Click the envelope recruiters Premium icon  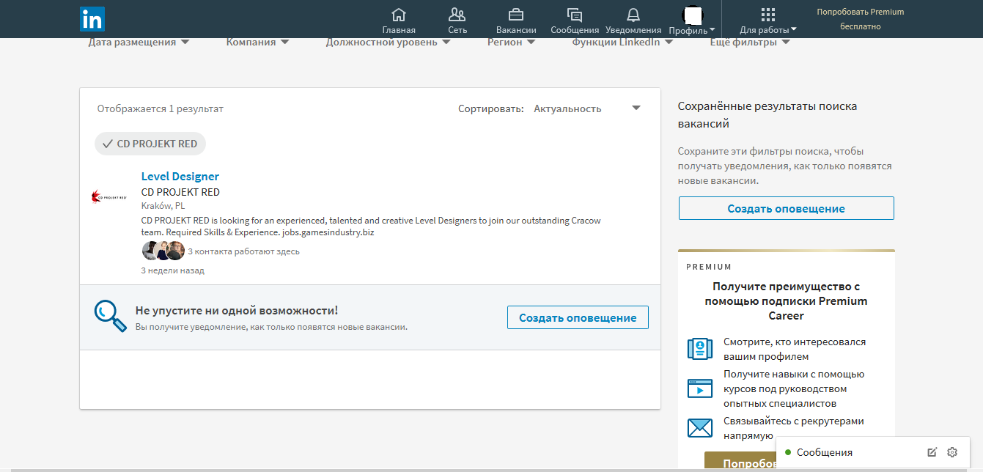700,428
